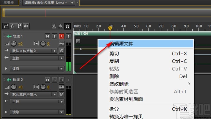
Task: Mute 轨道 2 with M button
Action: pyautogui.click(x=48, y=80)
